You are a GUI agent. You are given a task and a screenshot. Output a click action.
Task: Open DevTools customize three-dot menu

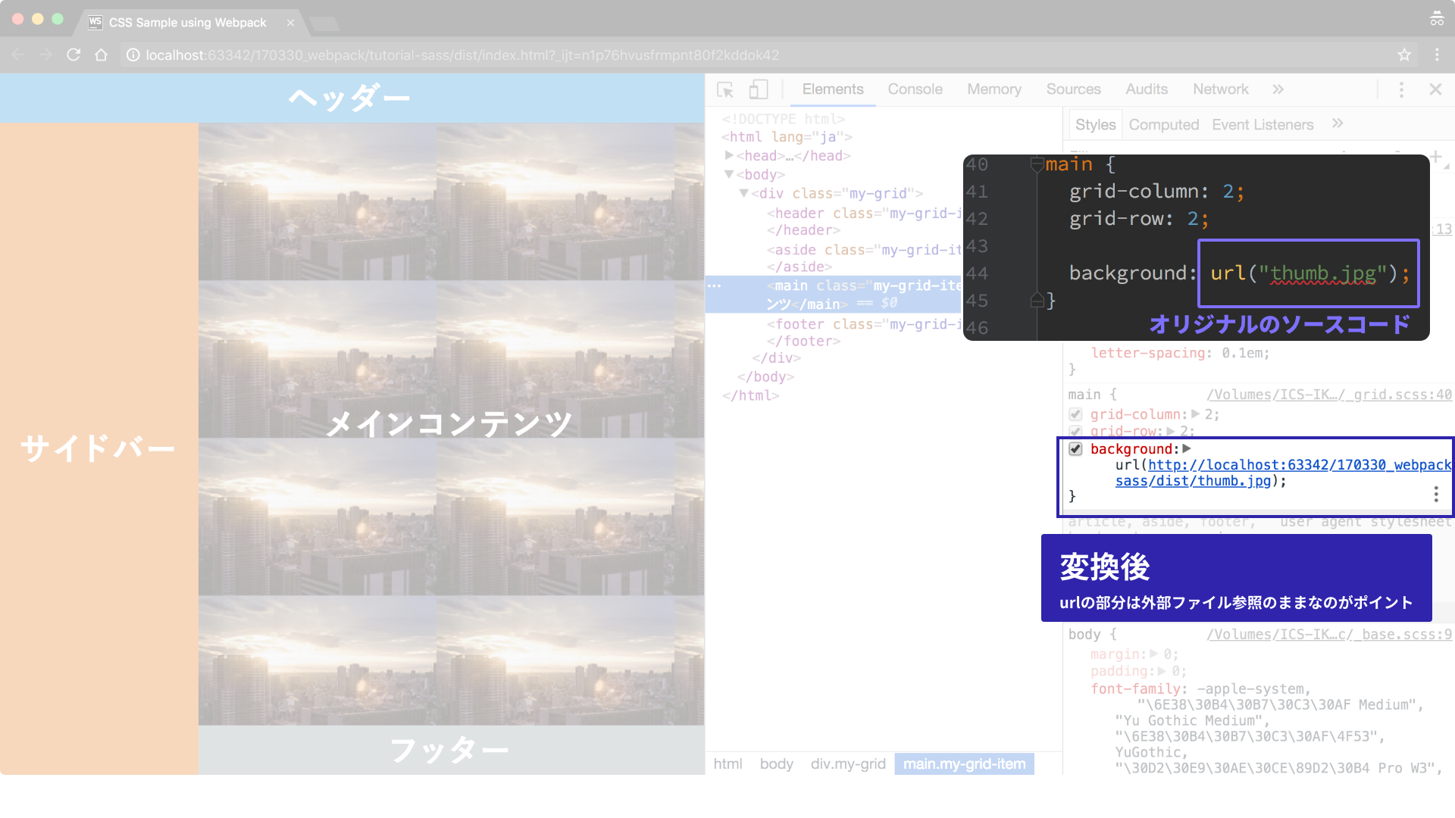pyautogui.click(x=1401, y=90)
